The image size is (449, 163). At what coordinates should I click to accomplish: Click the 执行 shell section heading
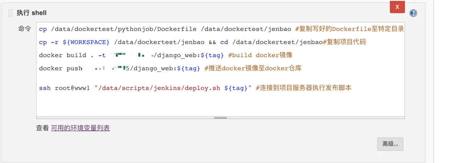pyautogui.click(x=32, y=13)
